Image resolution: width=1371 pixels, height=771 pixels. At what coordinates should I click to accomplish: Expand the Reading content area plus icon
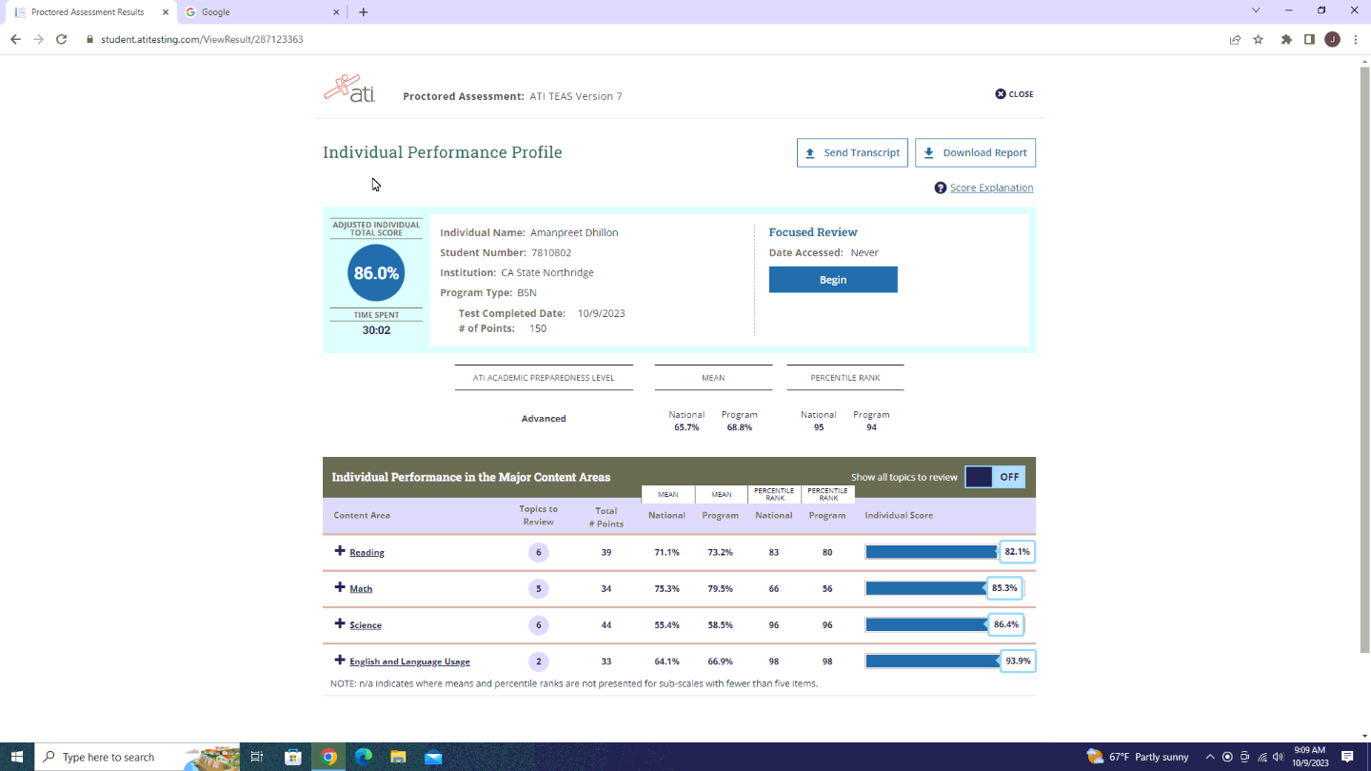(340, 551)
